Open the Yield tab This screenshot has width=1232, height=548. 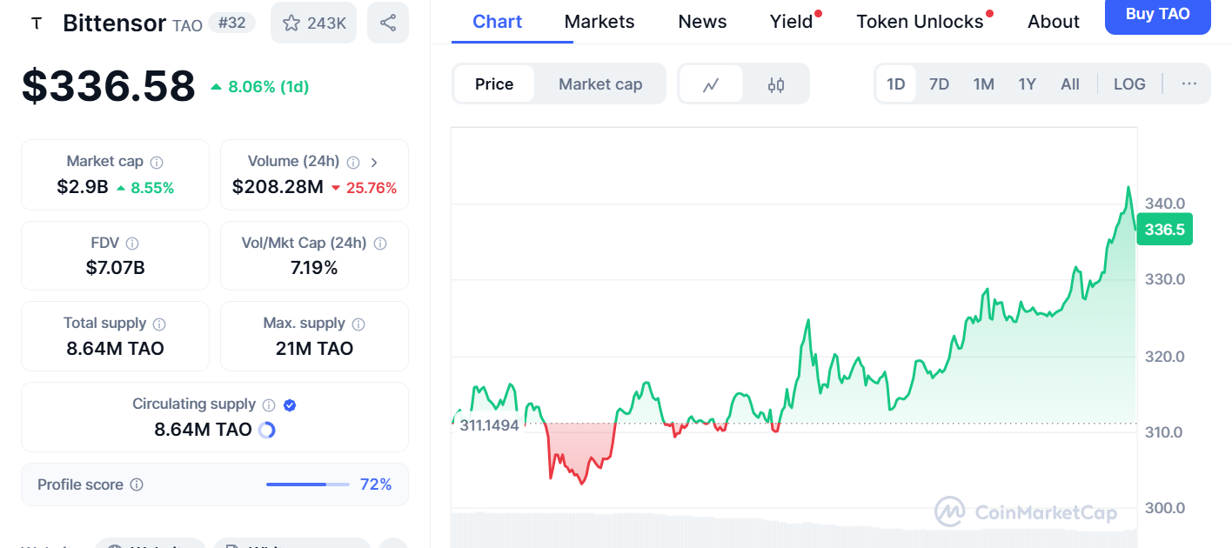792,22
